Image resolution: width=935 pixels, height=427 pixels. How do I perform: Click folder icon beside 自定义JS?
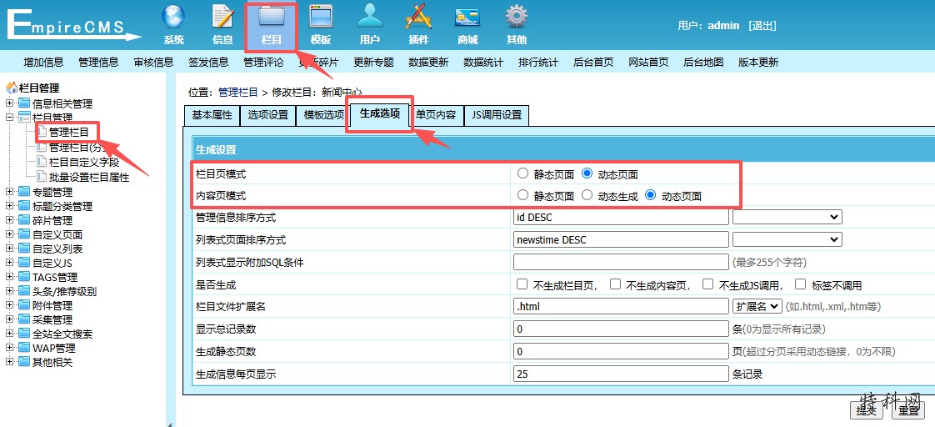(24, 263)
